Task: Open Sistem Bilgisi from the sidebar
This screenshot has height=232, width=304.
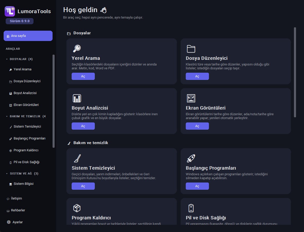Action: [23, 184]
